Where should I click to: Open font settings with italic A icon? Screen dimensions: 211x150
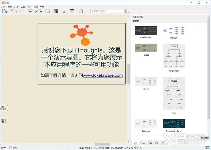(x=64, y=11)
